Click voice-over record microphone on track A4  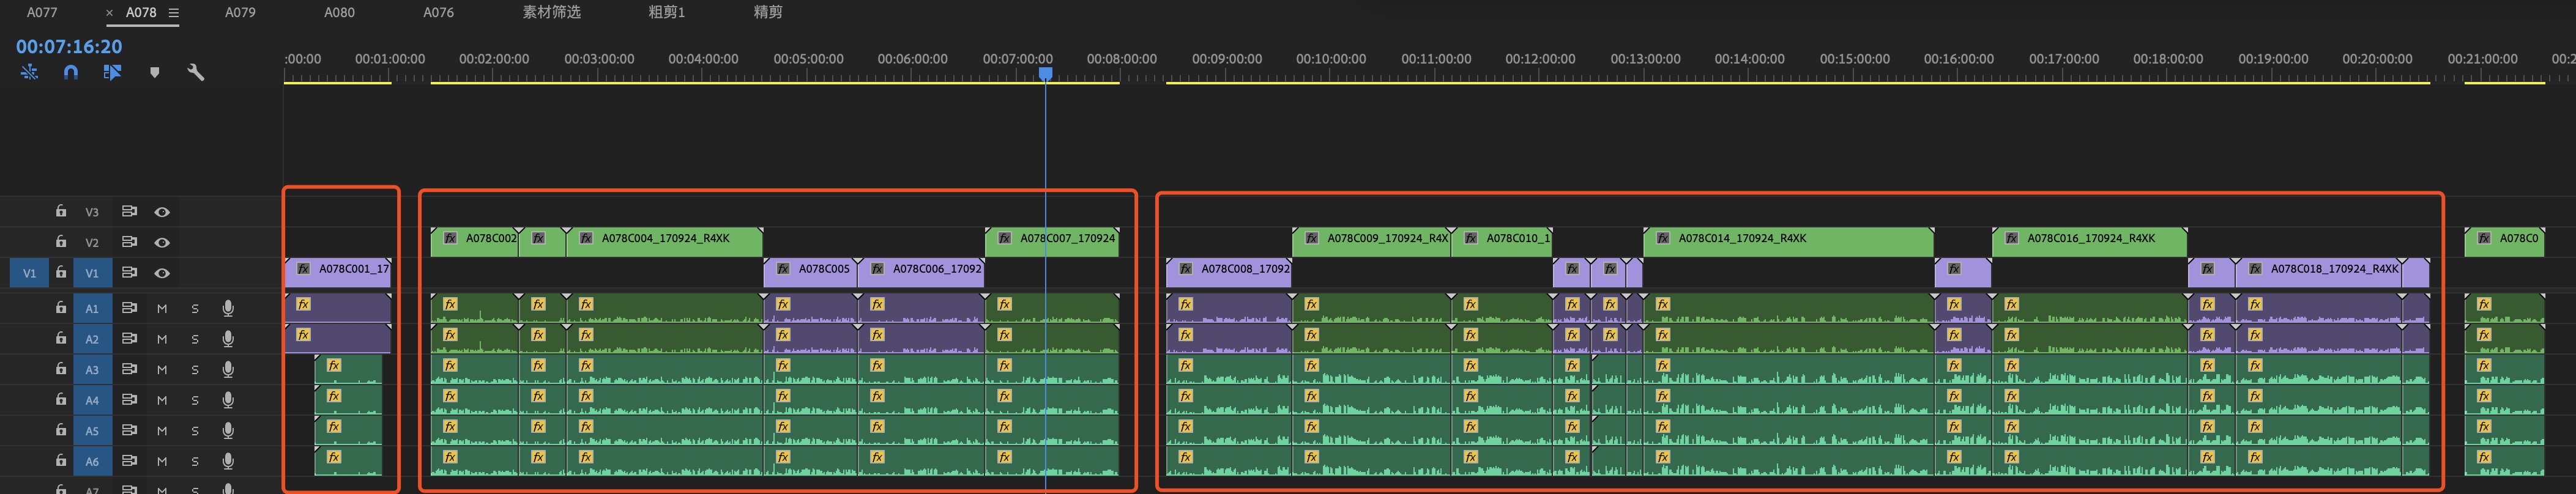pos(228,400)
